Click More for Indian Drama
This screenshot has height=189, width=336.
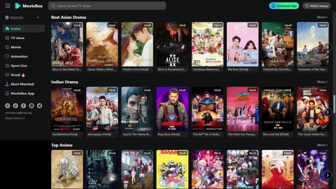tap(322, 82)
